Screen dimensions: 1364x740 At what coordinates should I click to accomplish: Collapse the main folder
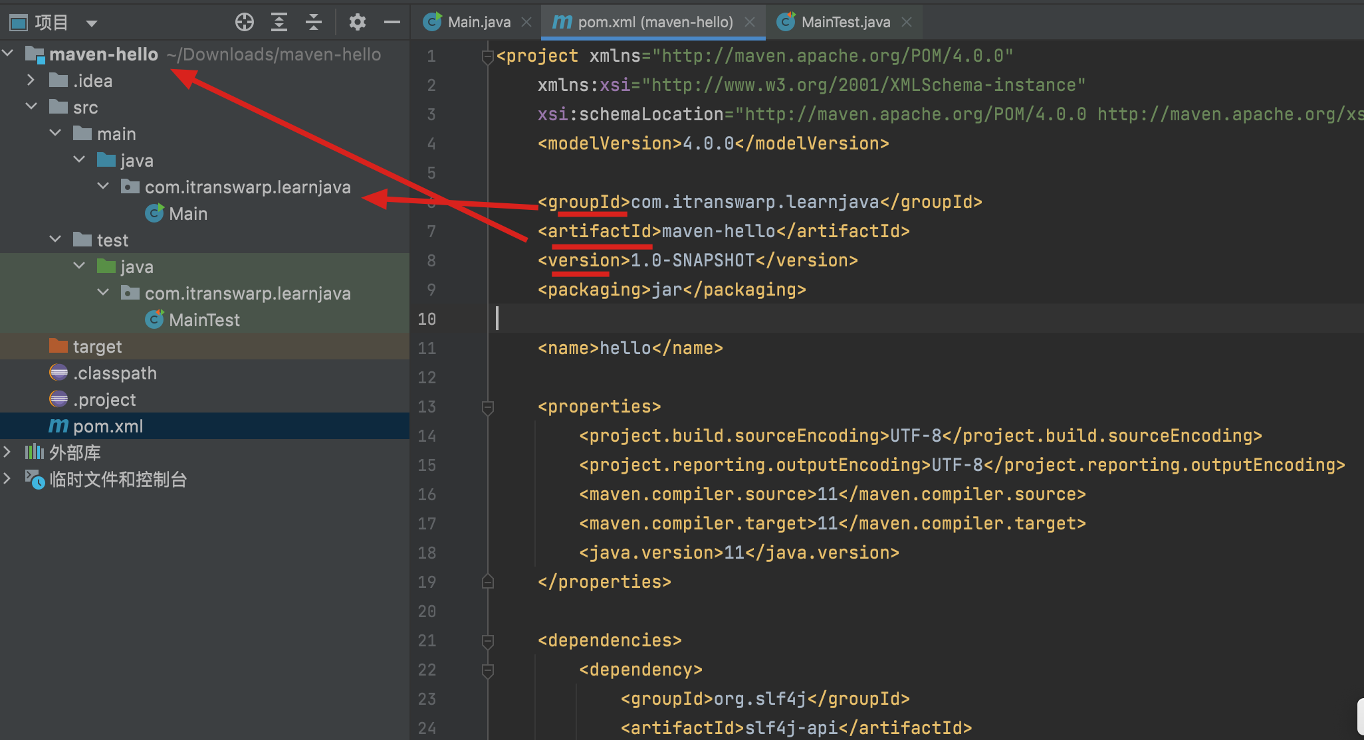click(55, 133)
